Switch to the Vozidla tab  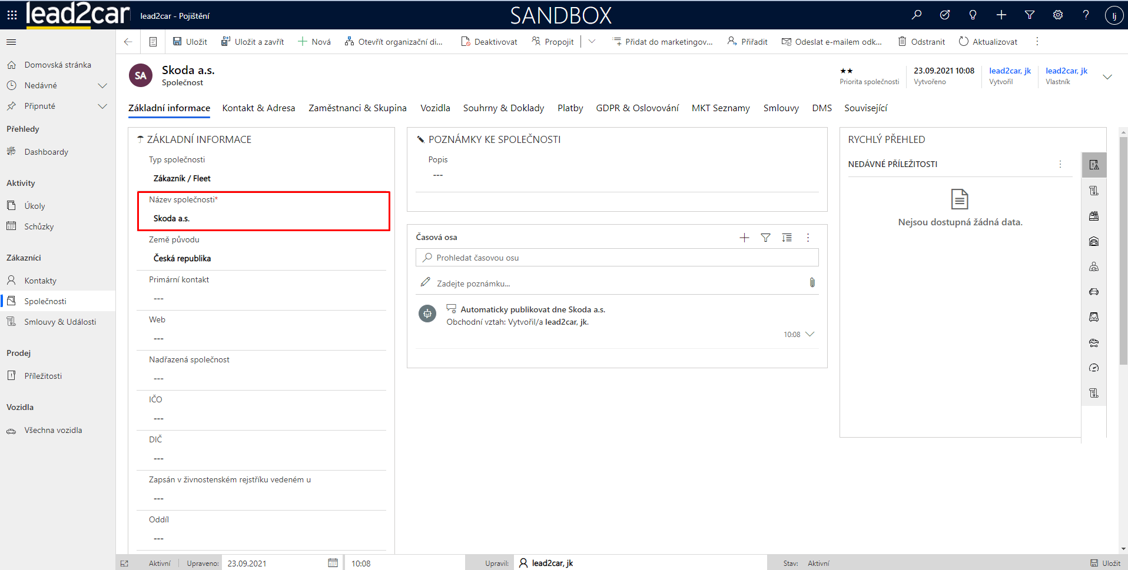[x=435, y=108]
